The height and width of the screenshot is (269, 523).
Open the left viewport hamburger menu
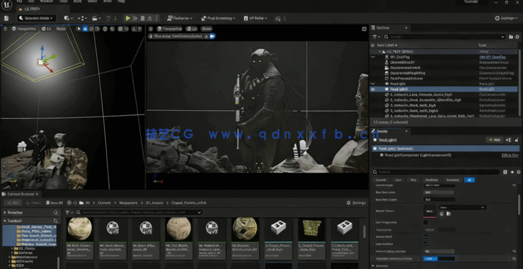[5, 29]
